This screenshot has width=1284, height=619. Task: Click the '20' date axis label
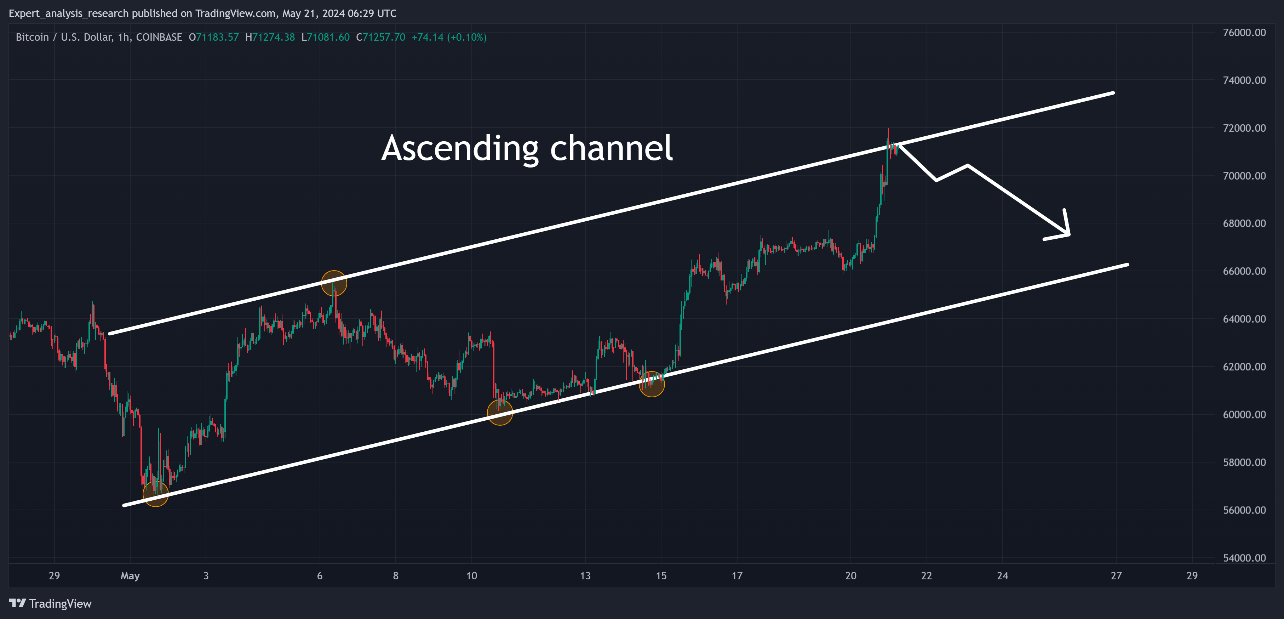[x=851, y=575]
